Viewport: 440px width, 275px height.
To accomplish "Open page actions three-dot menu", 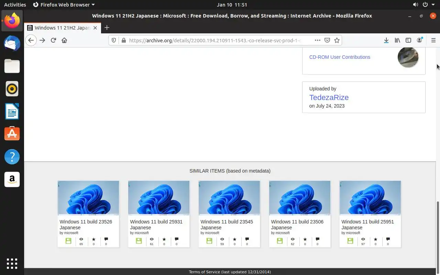I will (318, 40).
